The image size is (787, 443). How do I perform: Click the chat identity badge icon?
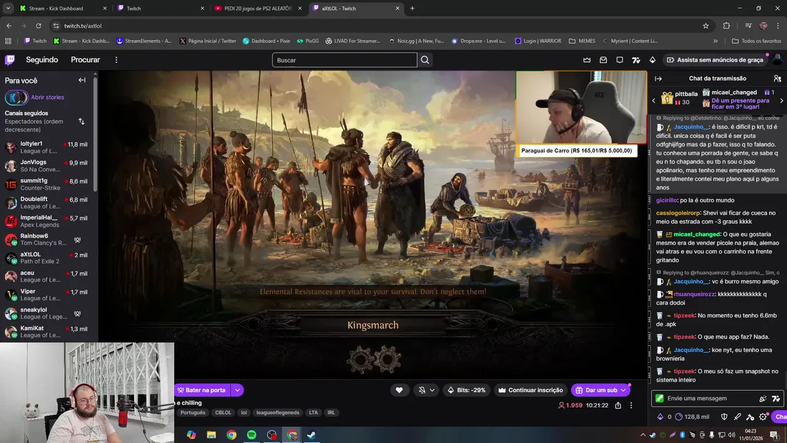click(660, 398)
